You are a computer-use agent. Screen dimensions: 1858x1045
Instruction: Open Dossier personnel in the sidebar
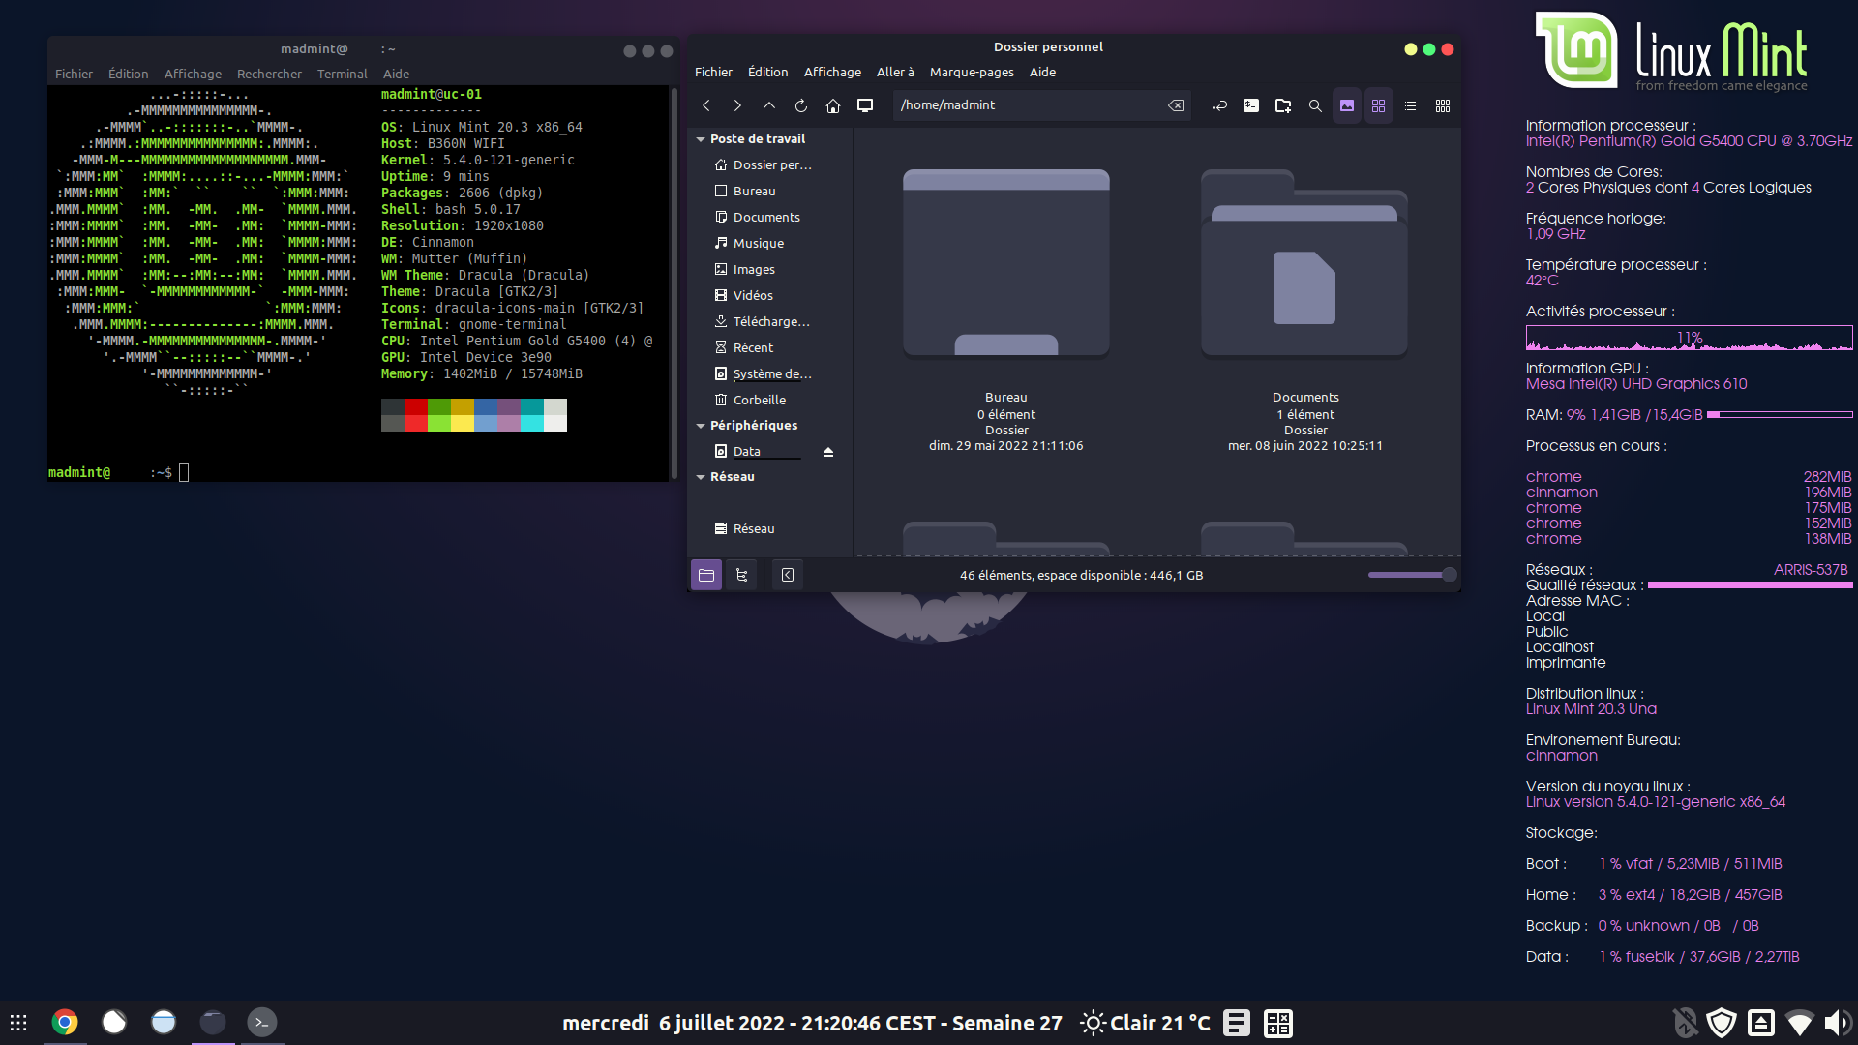coord(770,165)
